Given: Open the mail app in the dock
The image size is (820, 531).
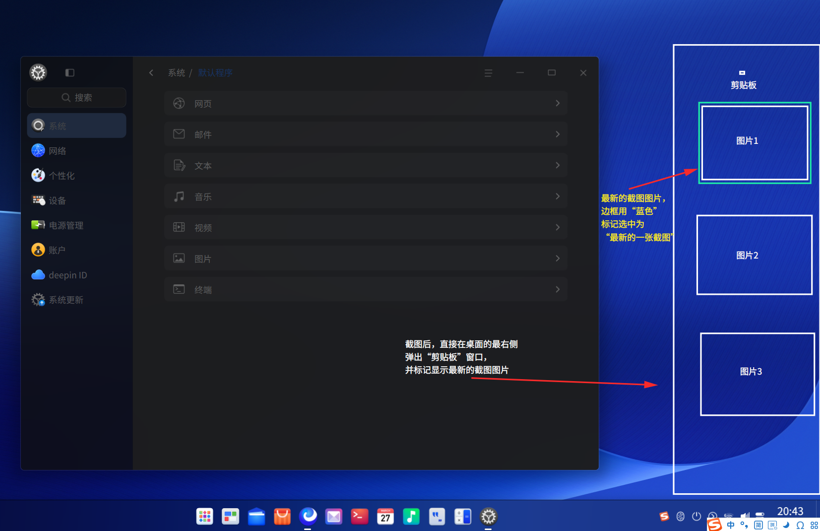Looking at the screenshot, I should pos(334,517).
